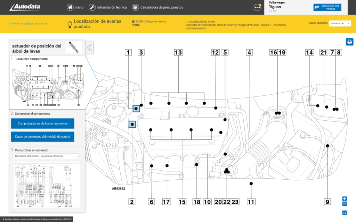
Task: Click the three-dots more options icon
Action: pyautogui.click(x=257, y=7)
